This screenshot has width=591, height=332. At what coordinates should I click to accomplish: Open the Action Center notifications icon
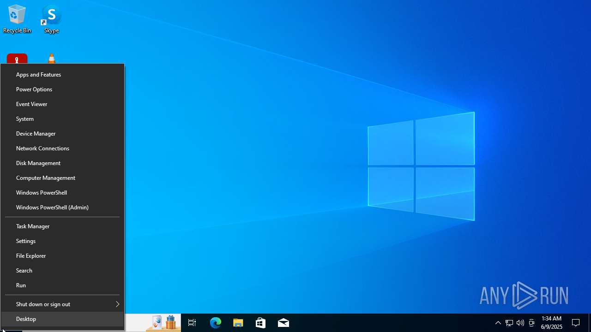pos(576,323)
